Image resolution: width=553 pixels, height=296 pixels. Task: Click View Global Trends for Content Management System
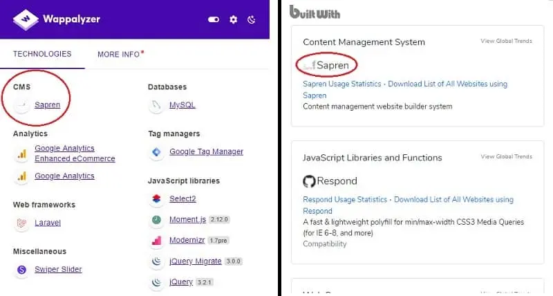(506, 41)
